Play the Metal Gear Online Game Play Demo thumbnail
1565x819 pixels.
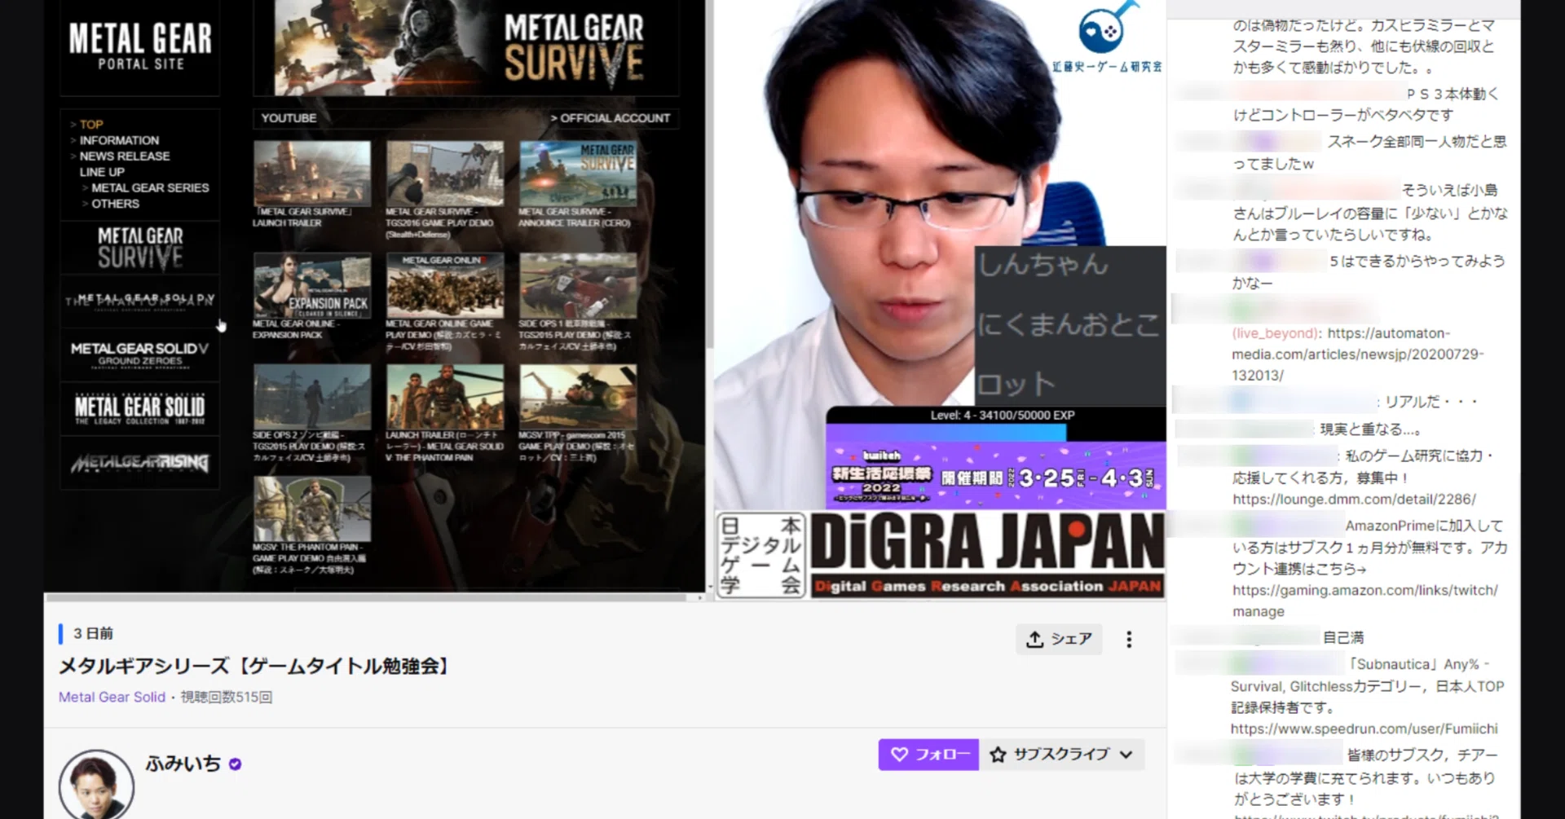(x=445, y=285)
